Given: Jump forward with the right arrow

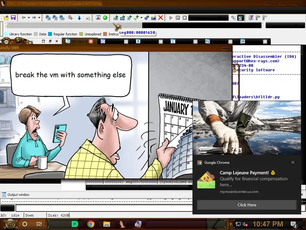Looking at the screenshot, I should coord(34,18).
